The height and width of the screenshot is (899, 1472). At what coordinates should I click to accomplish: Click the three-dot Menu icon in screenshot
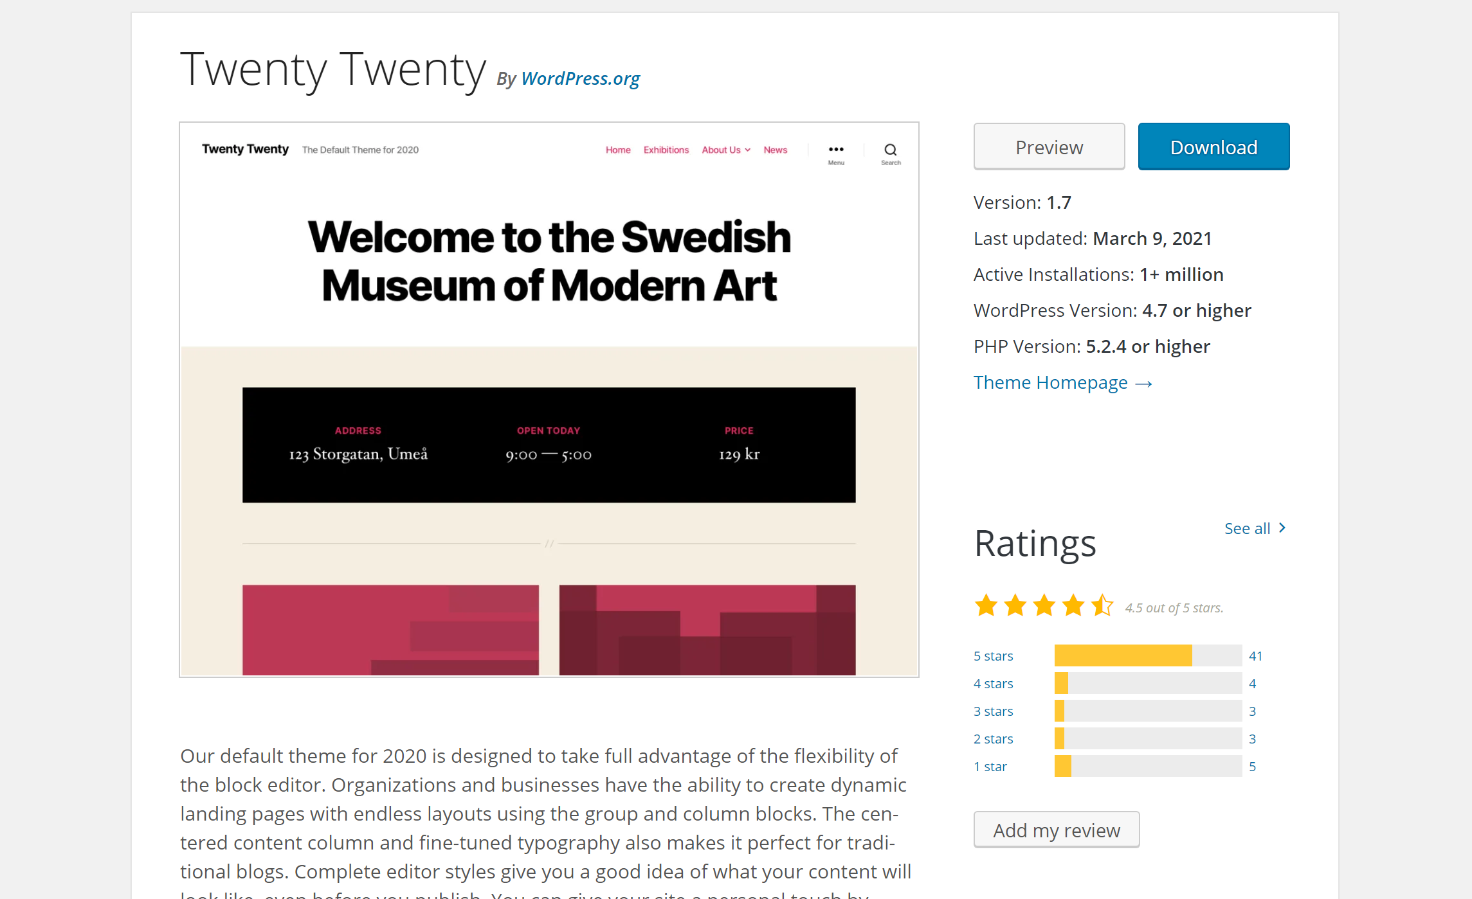click(x=836, y=149)
